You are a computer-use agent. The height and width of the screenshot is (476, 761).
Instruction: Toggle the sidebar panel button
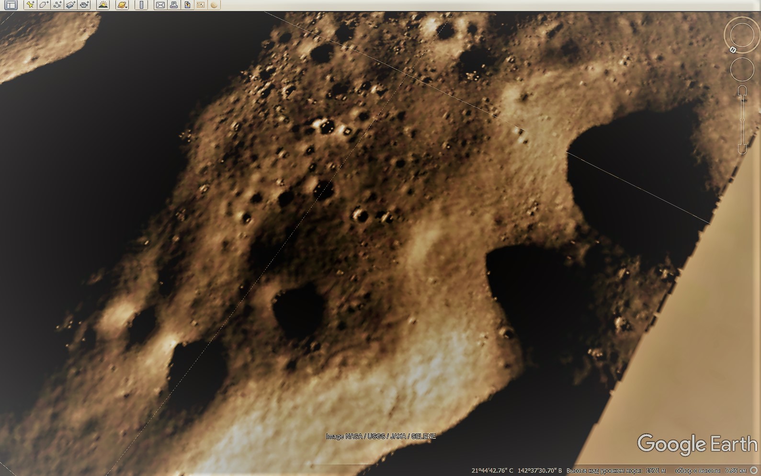pos(11,5)
